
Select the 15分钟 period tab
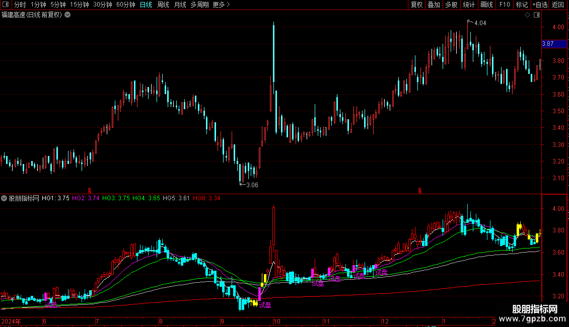pyautogui.click(x=80, y=5)
